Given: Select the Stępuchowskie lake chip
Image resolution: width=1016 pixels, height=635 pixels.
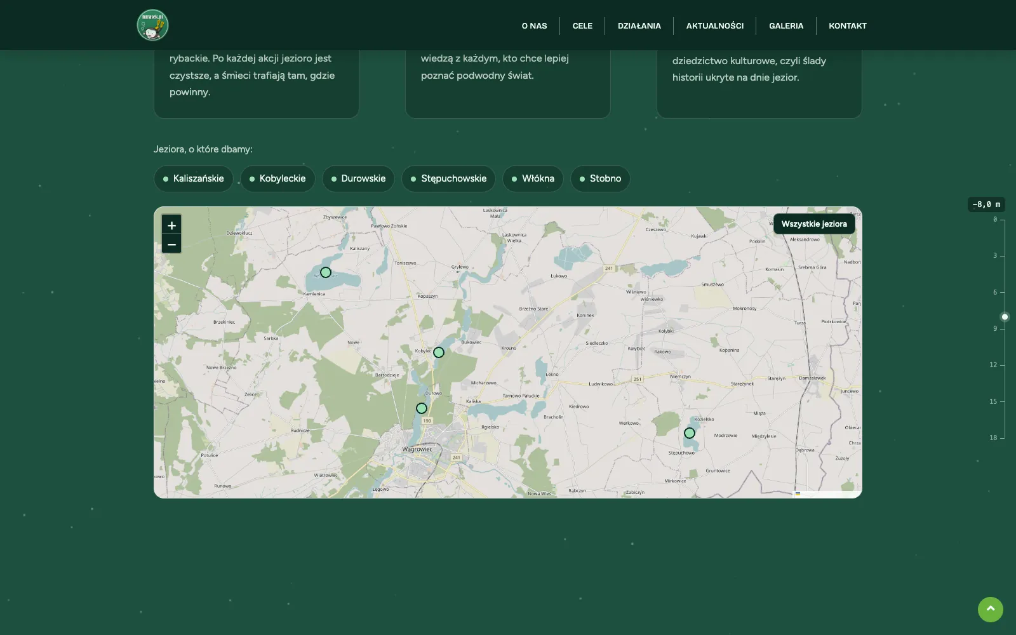Looking at the screenshot, I should coord(448,178).
